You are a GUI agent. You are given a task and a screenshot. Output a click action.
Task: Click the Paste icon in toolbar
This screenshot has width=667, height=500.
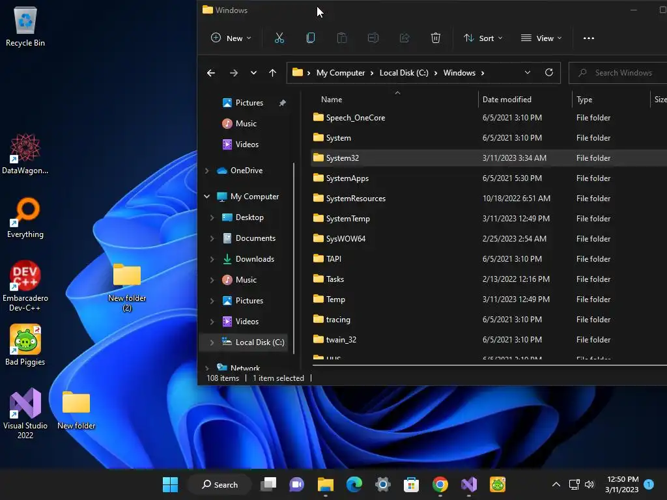tap(341, 38)
